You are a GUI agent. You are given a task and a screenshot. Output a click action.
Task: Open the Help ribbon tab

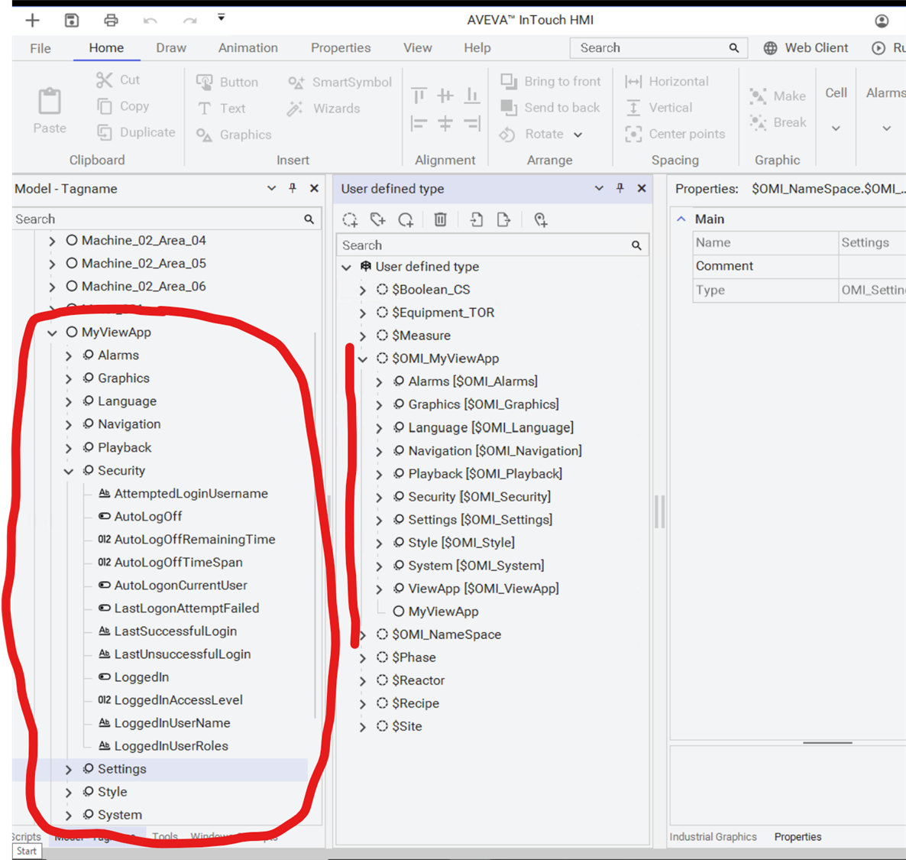pyautogui.click(x=477, y=48)
